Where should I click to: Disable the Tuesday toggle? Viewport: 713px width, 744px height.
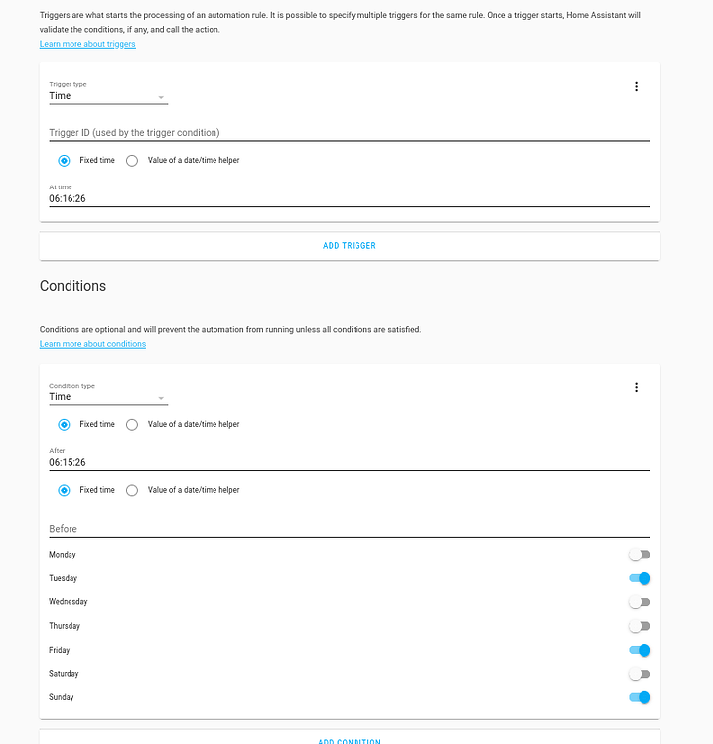640,578
